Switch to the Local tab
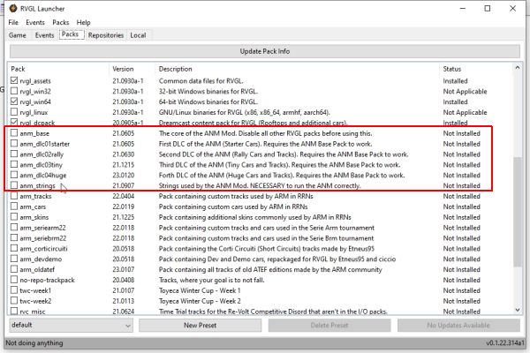 point(138,35)
